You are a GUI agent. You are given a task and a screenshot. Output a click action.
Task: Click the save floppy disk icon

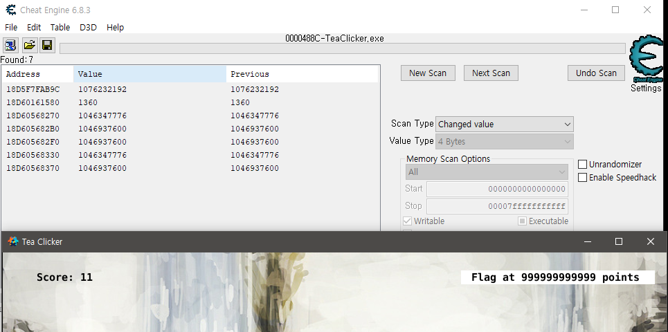coord(47,45)
